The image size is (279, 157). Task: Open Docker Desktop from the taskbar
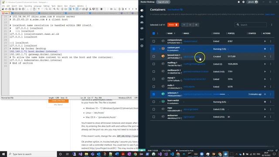(226, 154)
